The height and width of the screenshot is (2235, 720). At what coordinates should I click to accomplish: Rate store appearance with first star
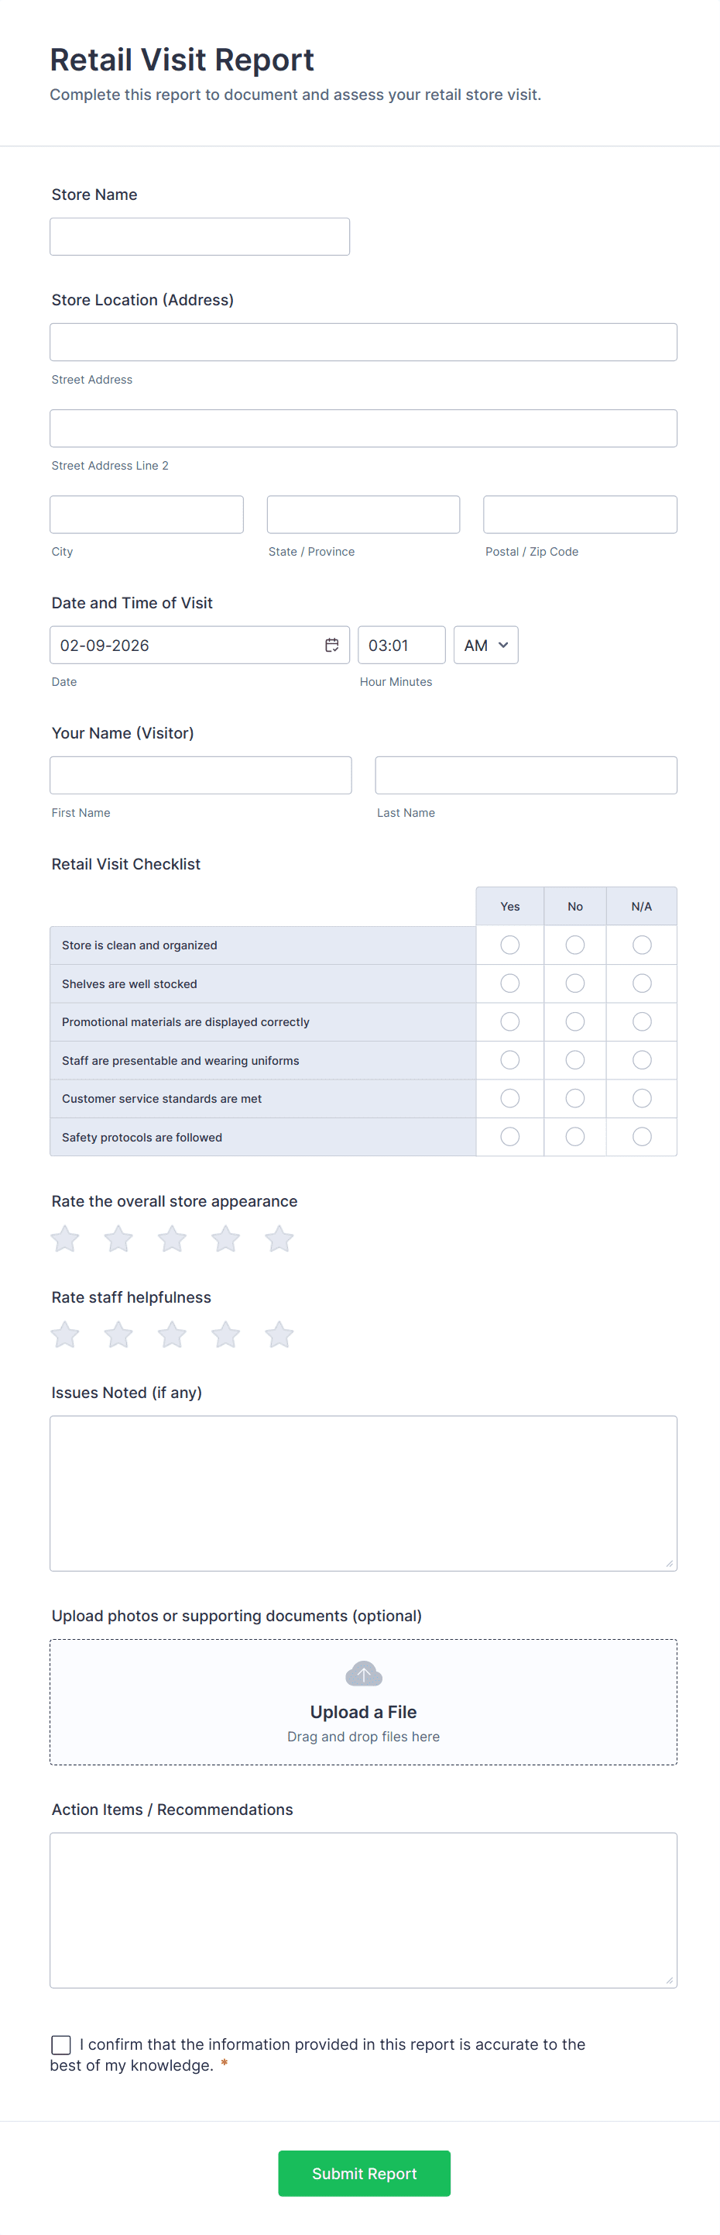coord(65,1238)
